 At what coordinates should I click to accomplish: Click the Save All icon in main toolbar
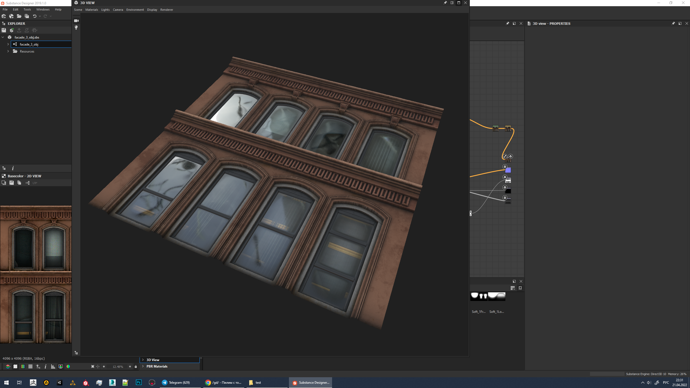[27, 16]
